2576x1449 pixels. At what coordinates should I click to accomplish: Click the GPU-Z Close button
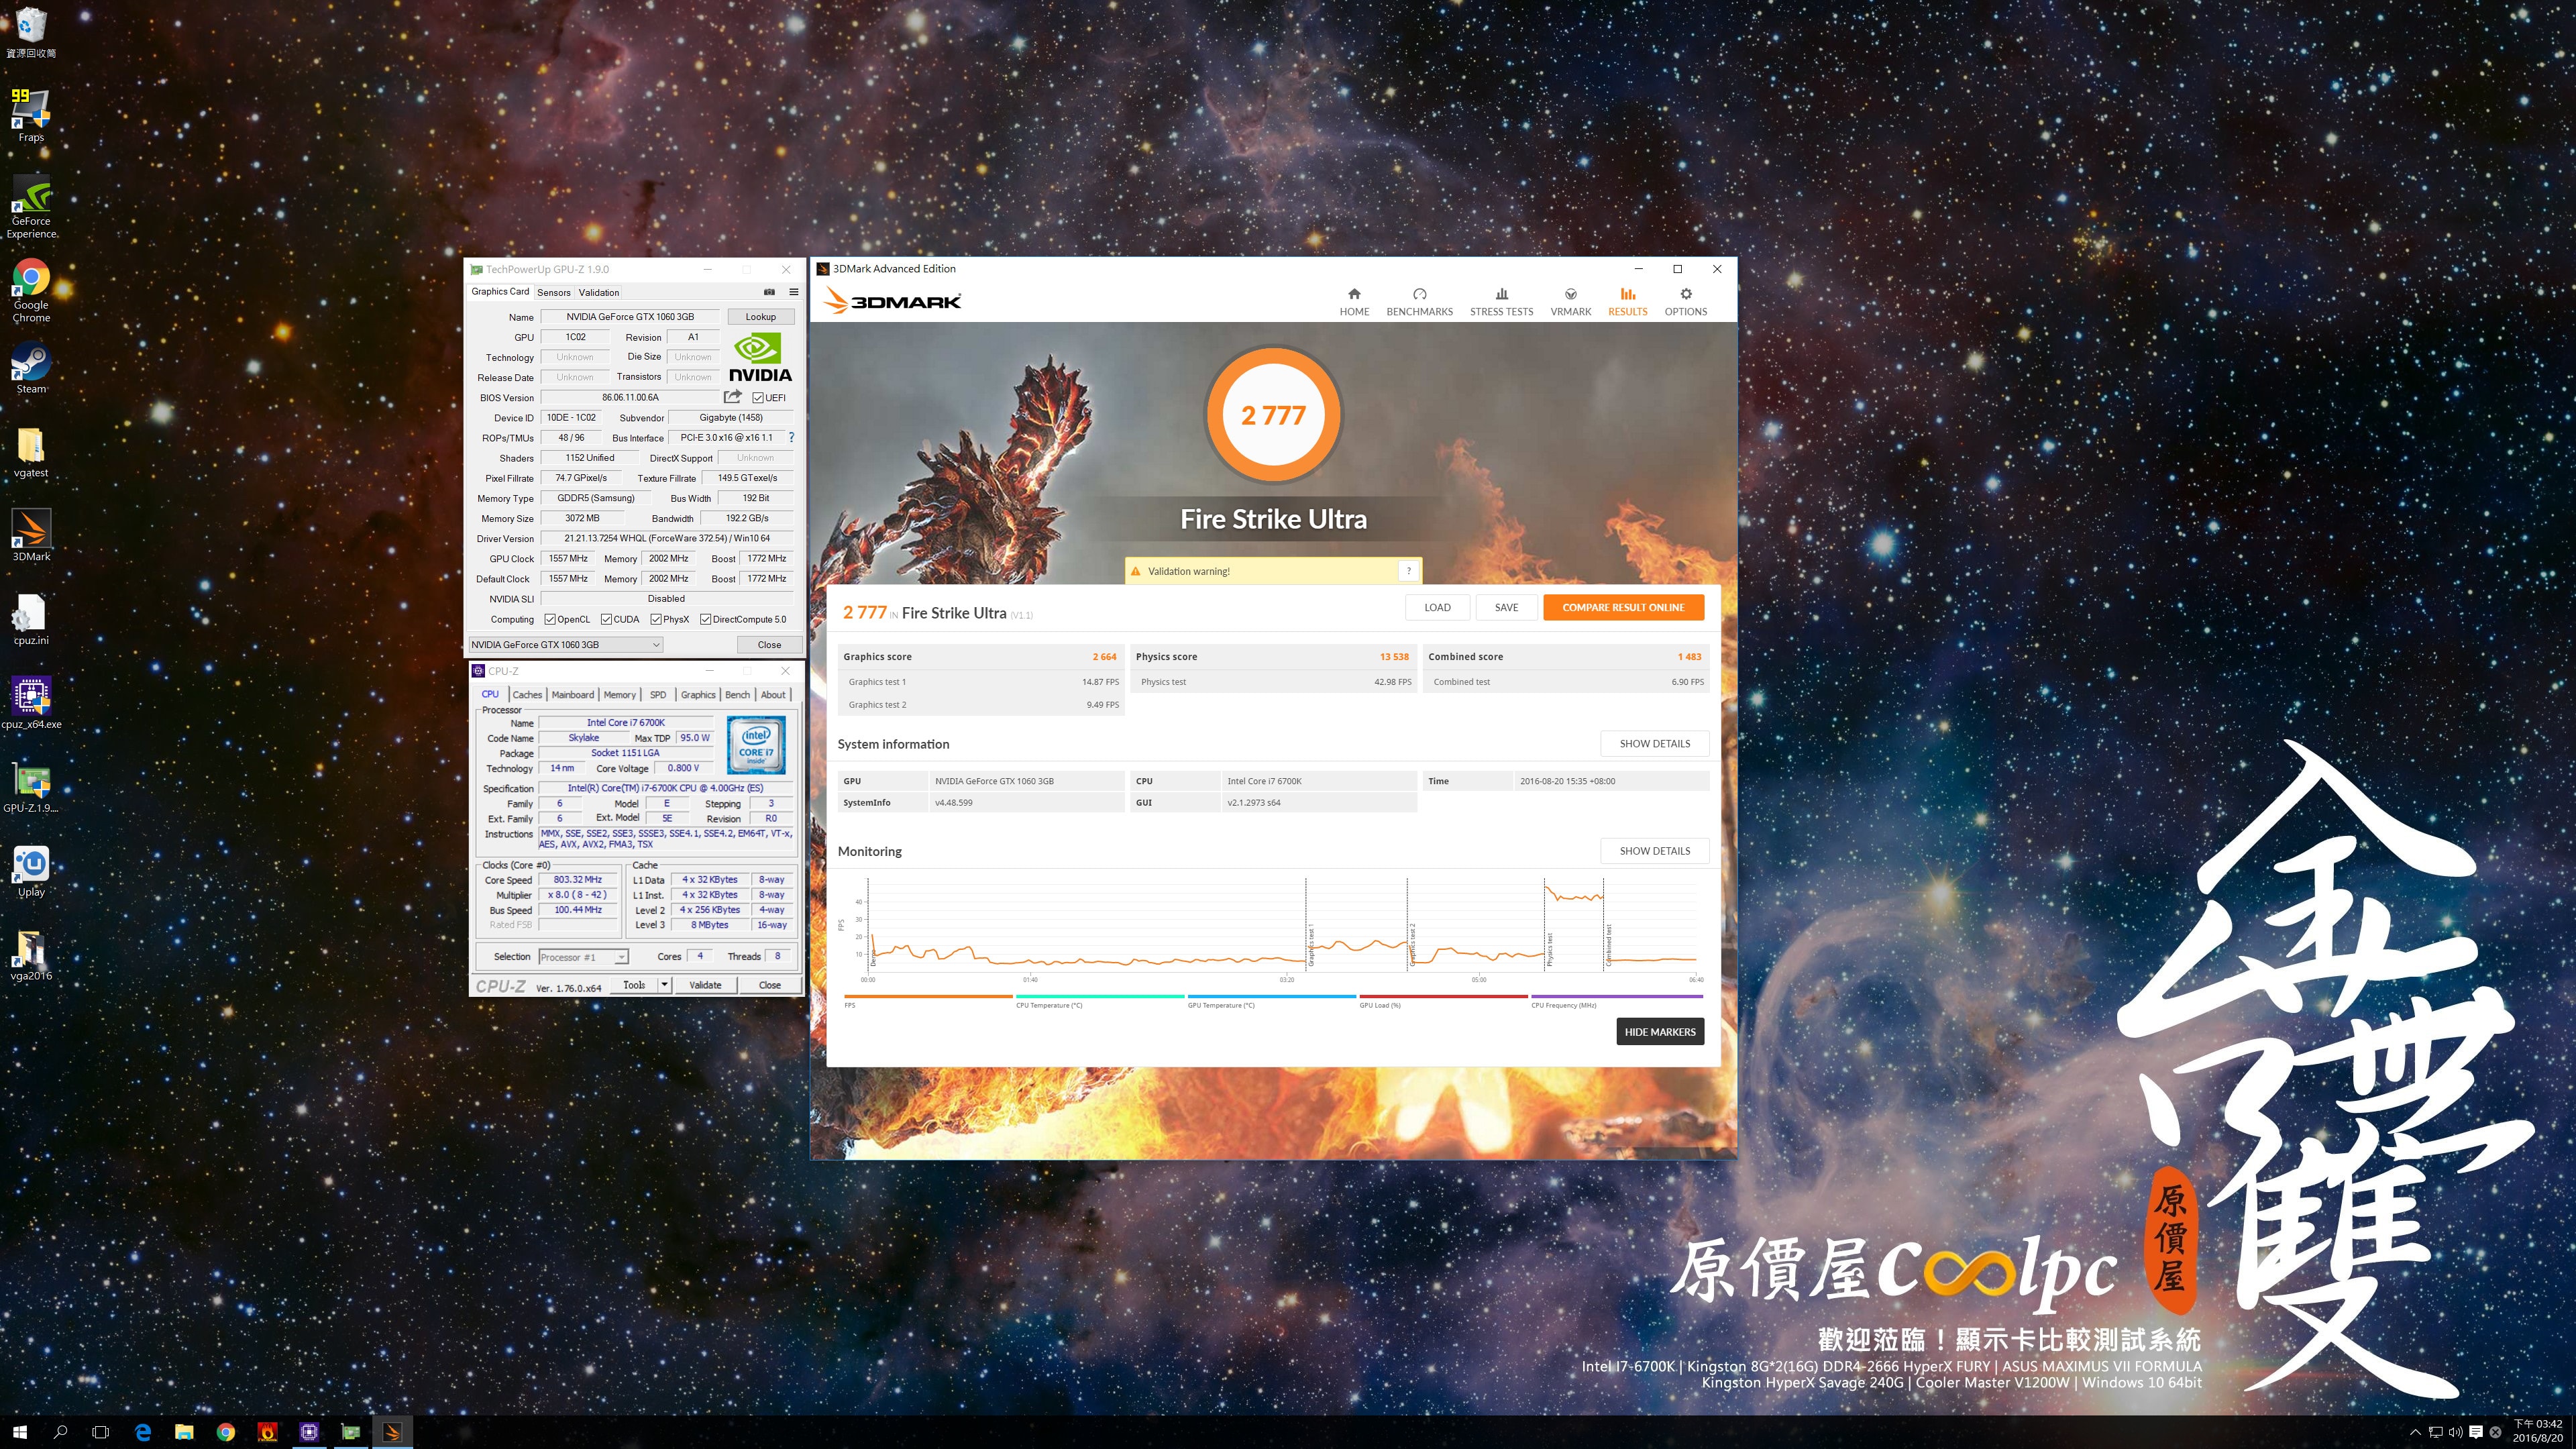(x=769, y=645)
